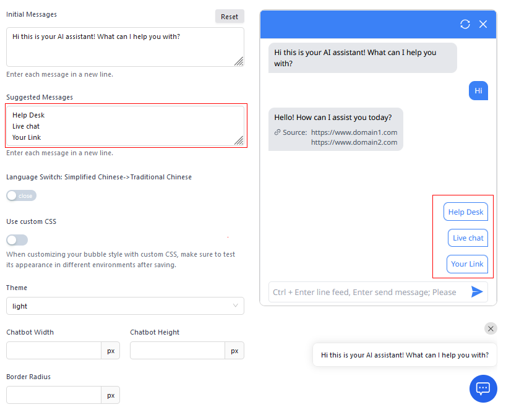
Task: Click the Suggested Messages textarea resize grip
Action: [x=239, y=141]
